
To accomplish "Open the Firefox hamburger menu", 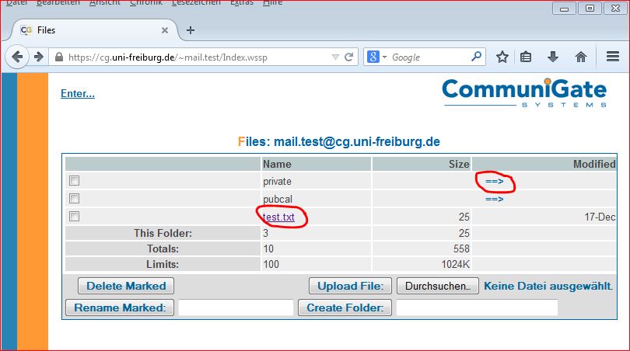I will pyautogui.click(x=612, y=57).
